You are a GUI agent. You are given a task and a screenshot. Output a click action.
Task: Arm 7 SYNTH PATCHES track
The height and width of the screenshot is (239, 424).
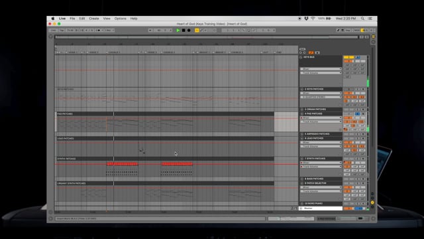point(363,159)
